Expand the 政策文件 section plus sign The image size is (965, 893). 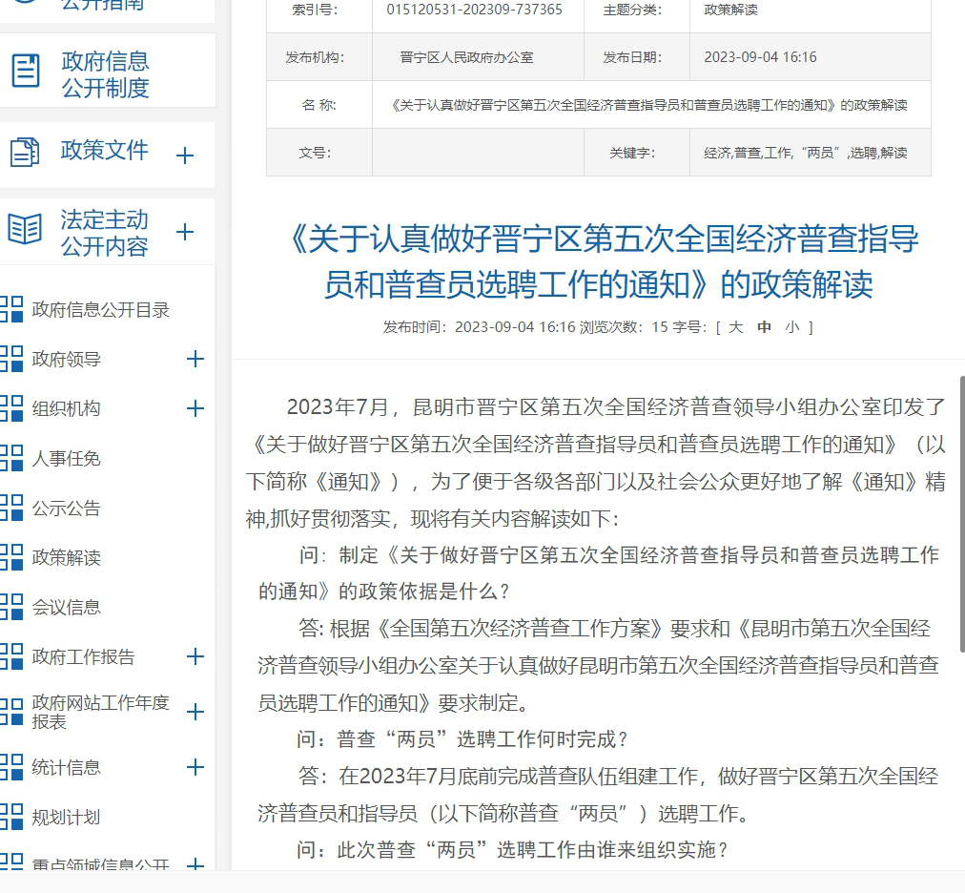pyautogui.click(x=185, y=156)
